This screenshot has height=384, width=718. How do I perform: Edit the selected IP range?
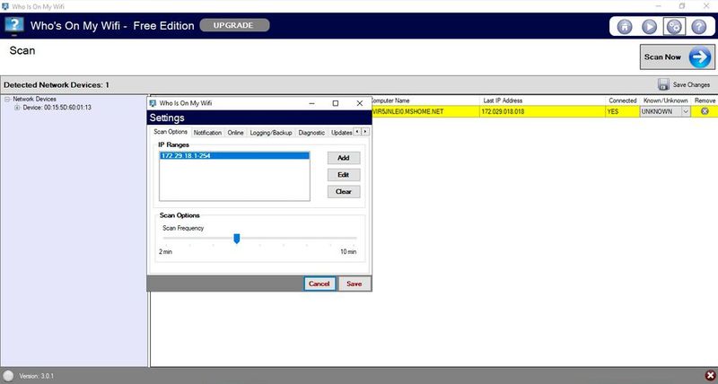coord(344,175)
